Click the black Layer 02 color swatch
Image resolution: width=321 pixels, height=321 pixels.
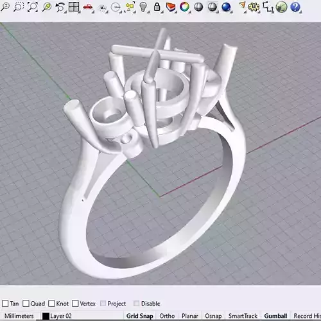(46, 316)
